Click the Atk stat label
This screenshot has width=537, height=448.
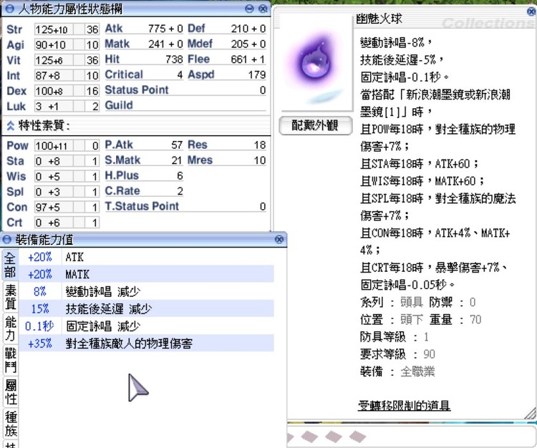114,29
